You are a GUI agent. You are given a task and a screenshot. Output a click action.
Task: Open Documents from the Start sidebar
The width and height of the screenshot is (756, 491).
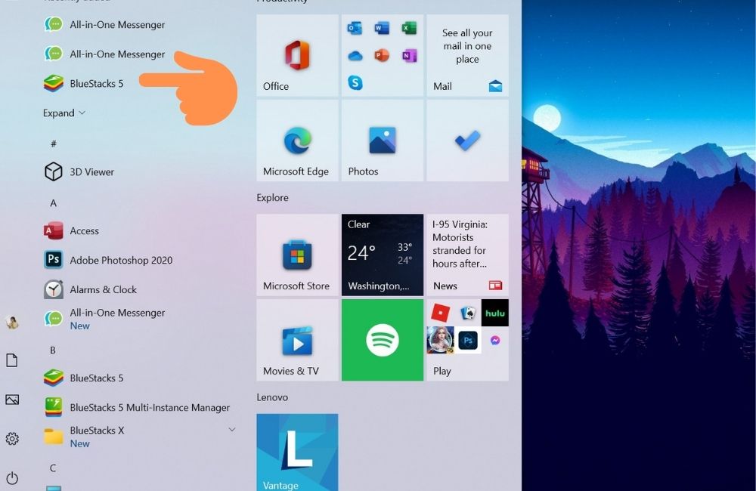tap(12, 360)
